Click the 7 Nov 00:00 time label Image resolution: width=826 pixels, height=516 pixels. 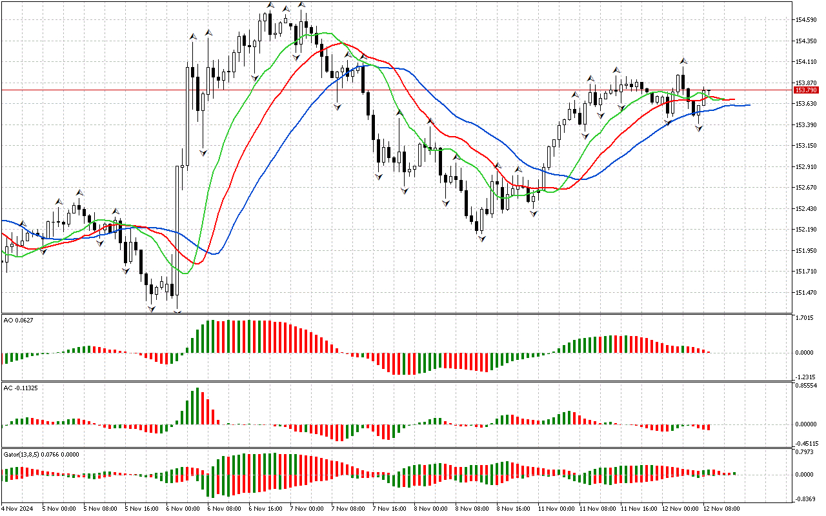point(308,508)
